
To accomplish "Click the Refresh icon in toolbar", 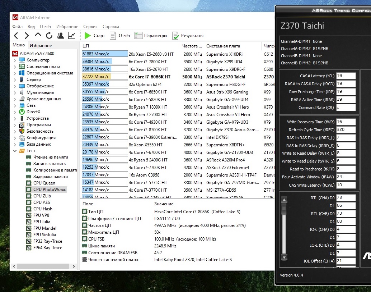I will tap(49, 36).
